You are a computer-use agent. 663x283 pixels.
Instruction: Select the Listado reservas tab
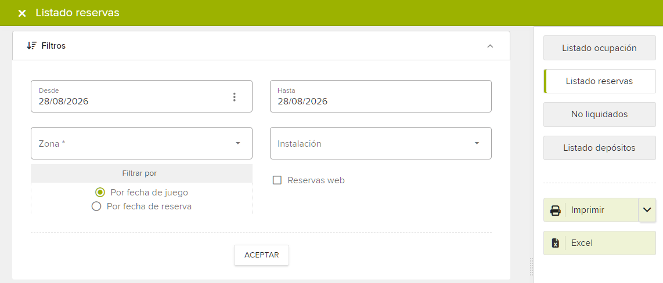(599, 81)
